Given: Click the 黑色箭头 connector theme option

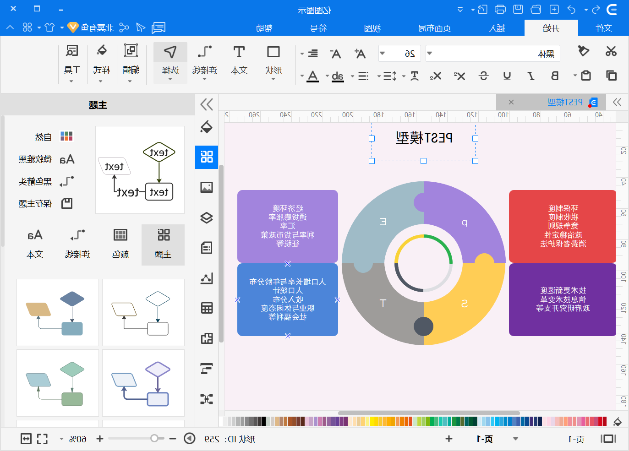Looking at the screenshot, I should [46, 181].
